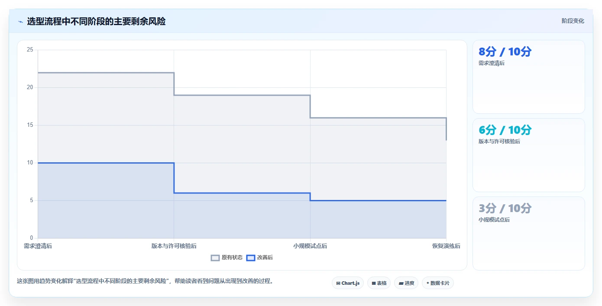Click the y-axis value 5

coord(32,200)
